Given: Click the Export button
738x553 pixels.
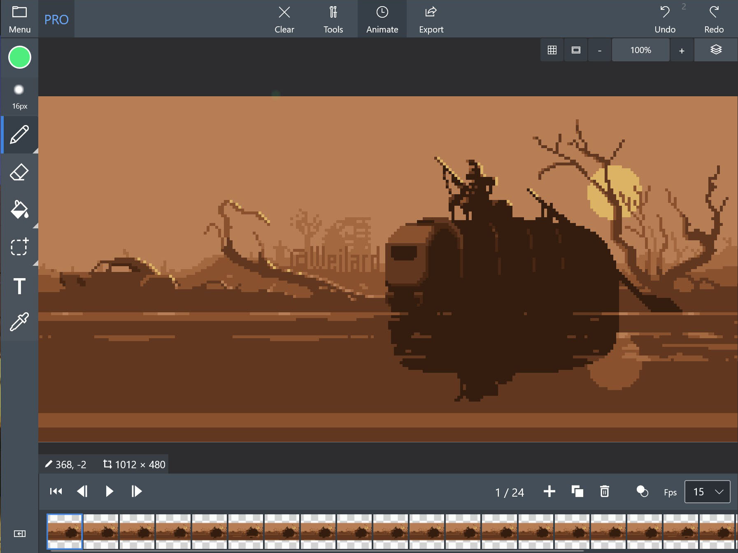Looking at the screenshot, I should pos(431,19).
